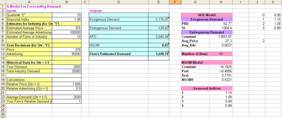This screenshot has height=118, width=282.
Task: Select Average Demand (Qtr = t-1) value cell
Action: [67, 97]
